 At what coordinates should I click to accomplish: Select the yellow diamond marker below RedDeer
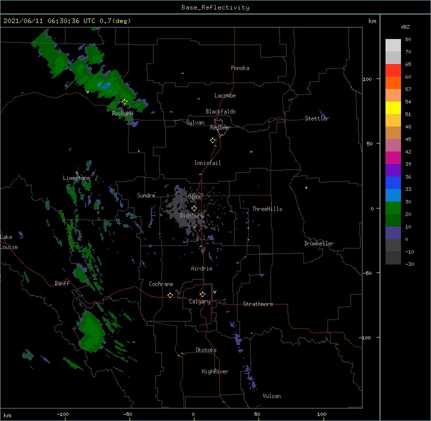click(212, 140)
